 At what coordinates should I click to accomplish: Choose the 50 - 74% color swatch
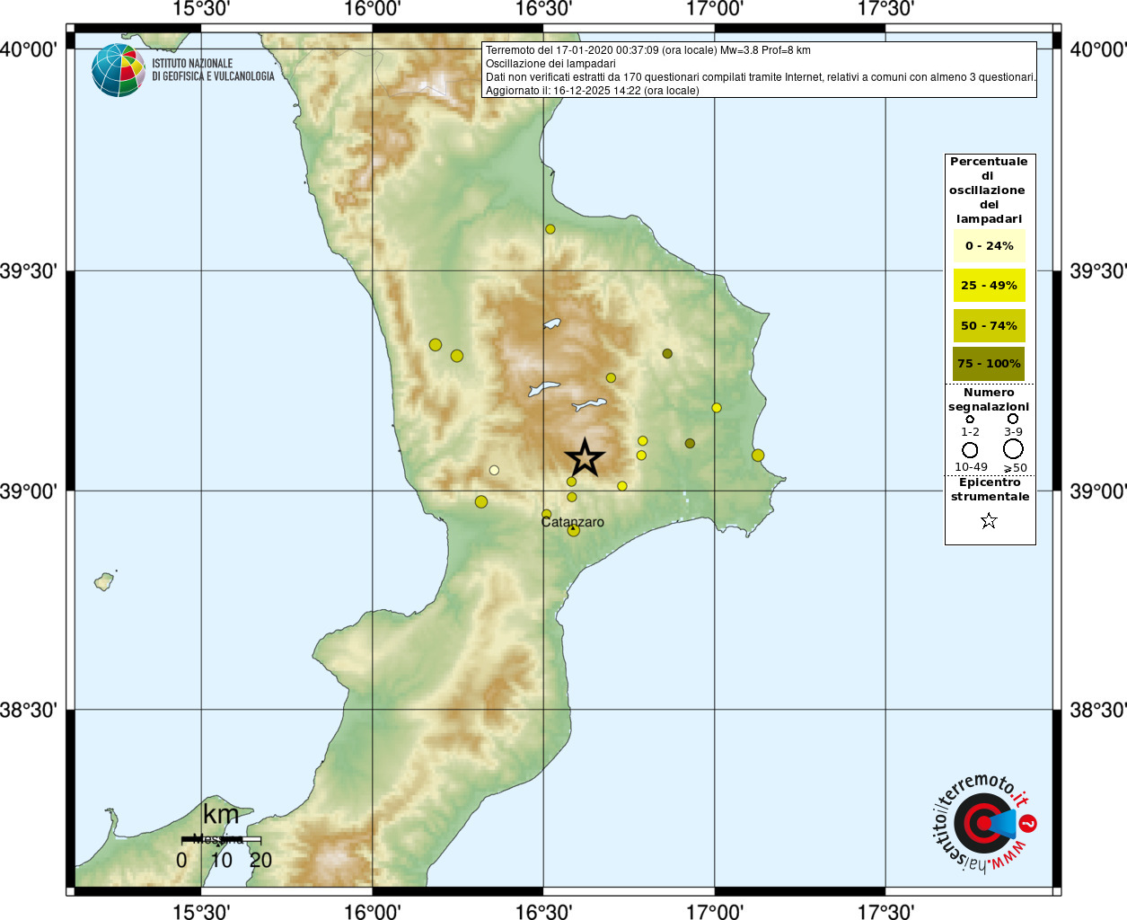tap(989, 326)
